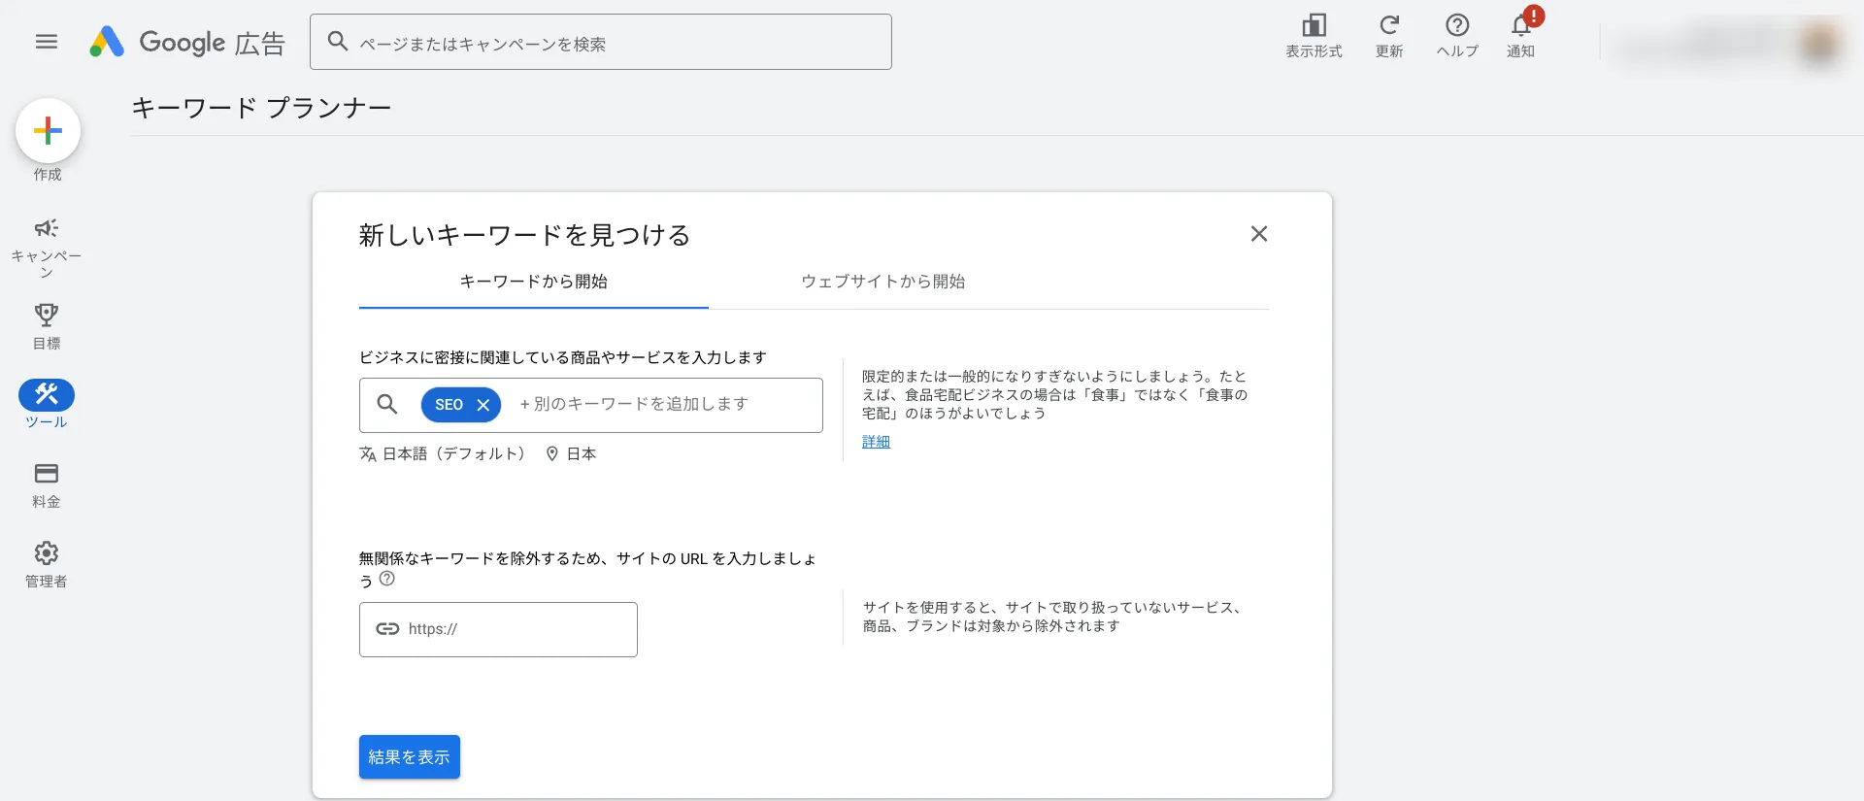Click the キーワード プランナー page title

pos(261,108)
